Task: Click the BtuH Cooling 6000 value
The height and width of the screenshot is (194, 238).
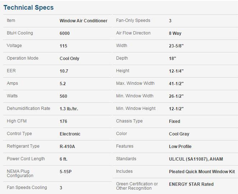Action: click(65, 33)
